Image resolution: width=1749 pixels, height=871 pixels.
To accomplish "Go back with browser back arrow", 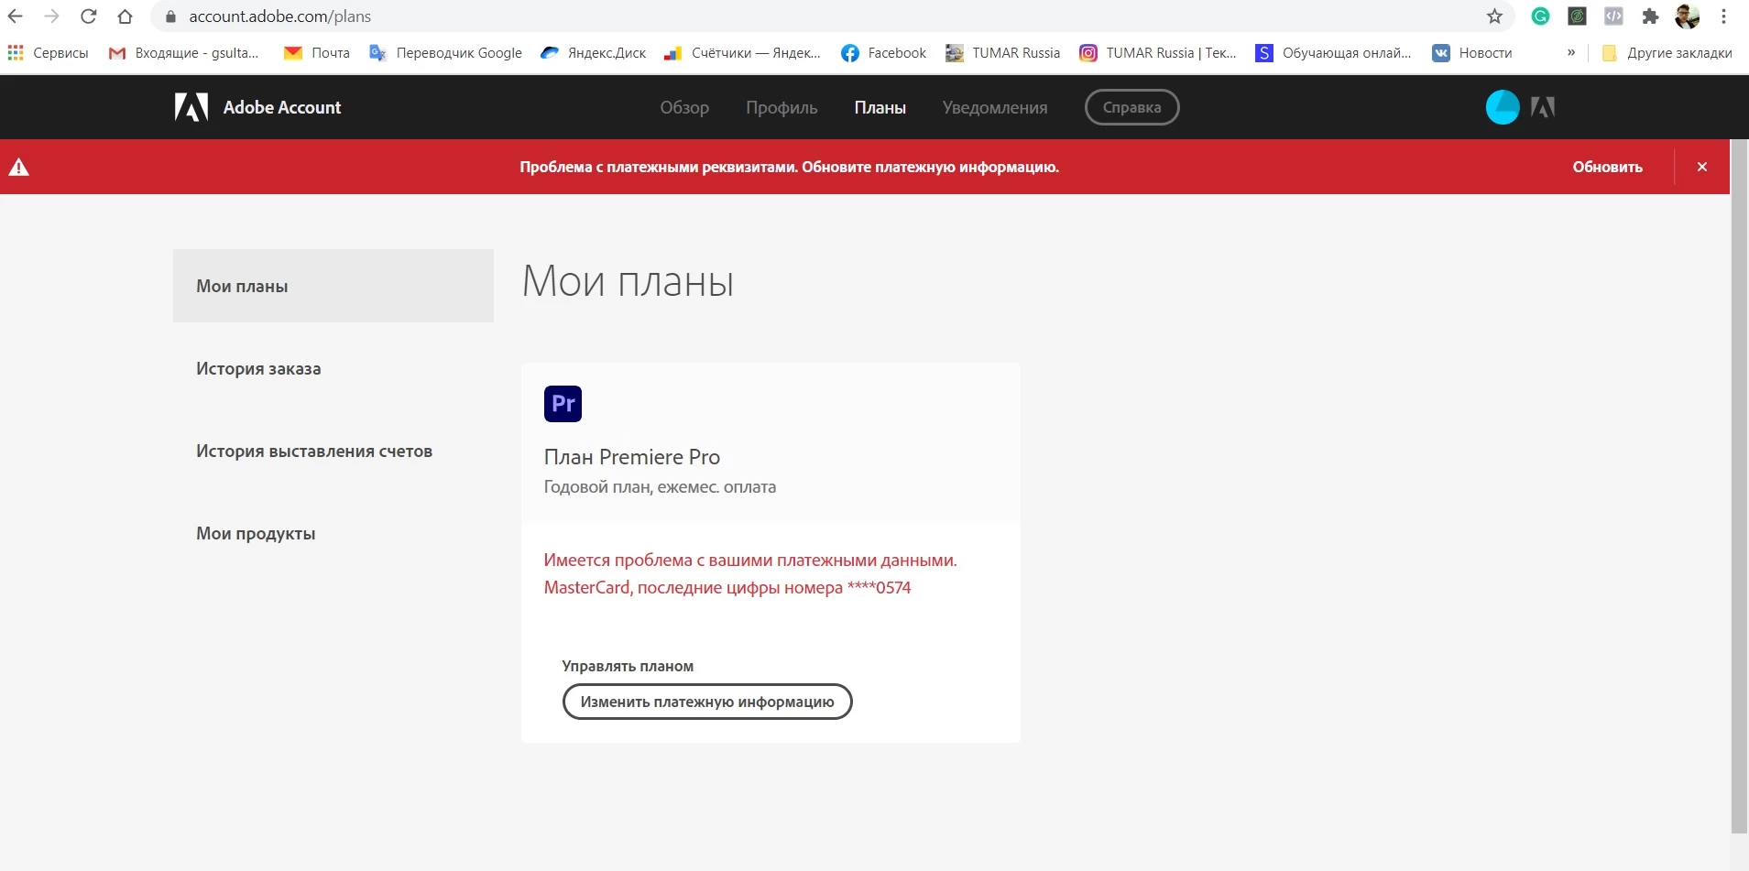I will coord(16,16).
